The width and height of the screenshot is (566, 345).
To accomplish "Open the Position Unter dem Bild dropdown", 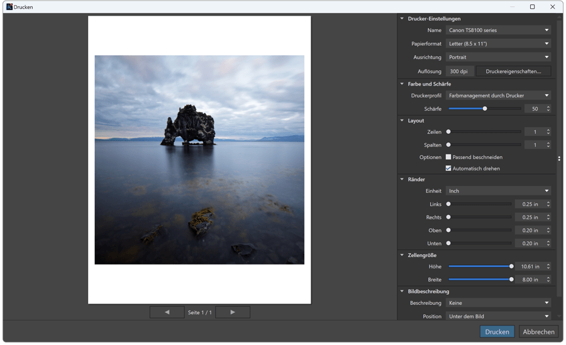I will pos(498,316).
